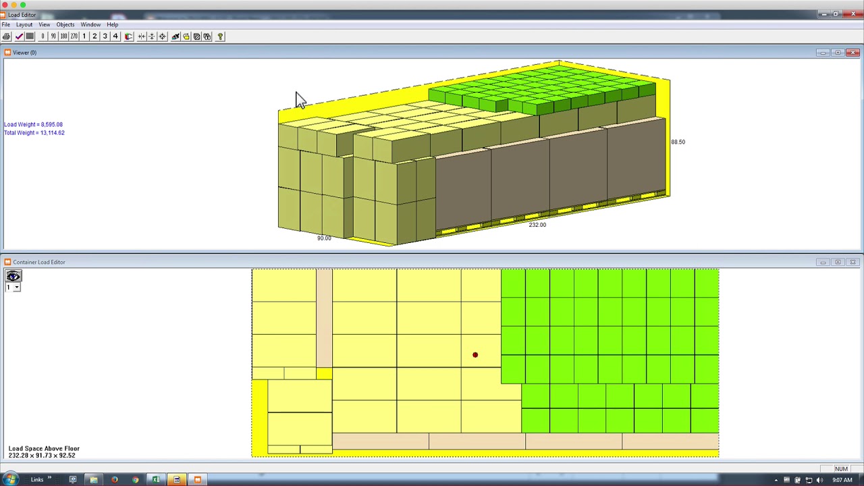The image size is (864, 486).
Task: Click the volume speaker tray icon
Action: [819, 480]
